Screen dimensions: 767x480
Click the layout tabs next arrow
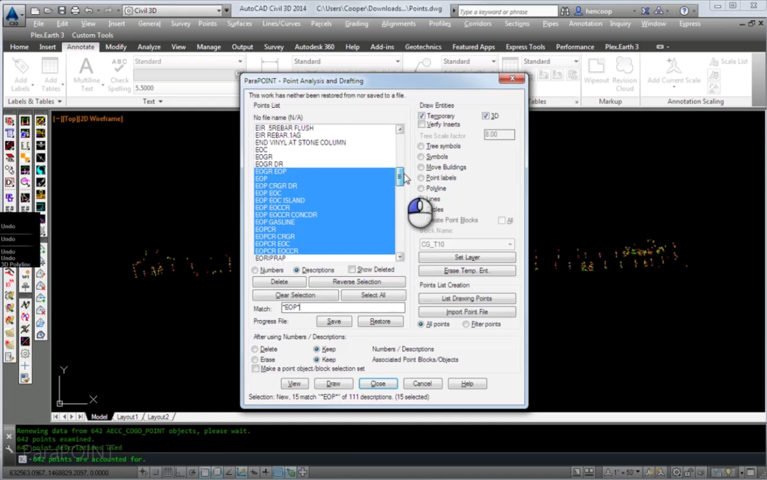pyautogui.click(x=72, y=416)
